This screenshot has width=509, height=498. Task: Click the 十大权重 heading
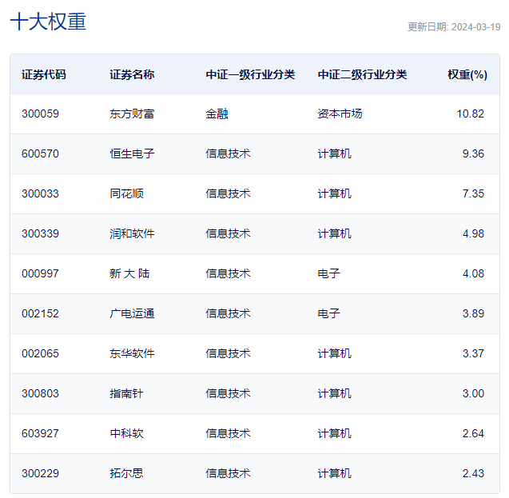point(48,22)
